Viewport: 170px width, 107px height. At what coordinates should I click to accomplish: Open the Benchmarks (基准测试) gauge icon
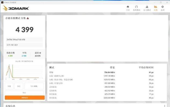point(136,7)
